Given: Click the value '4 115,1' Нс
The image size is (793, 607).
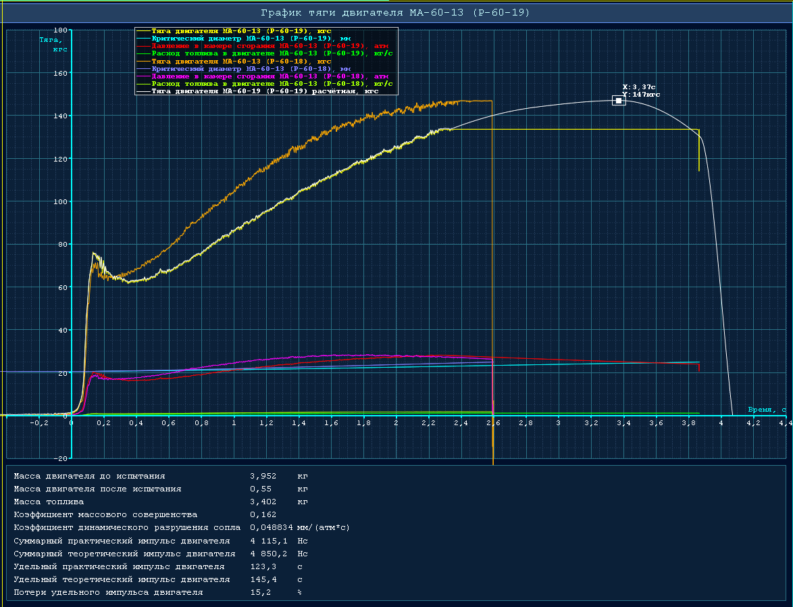Looking at the screenshot, I should (x=269, y=541).
